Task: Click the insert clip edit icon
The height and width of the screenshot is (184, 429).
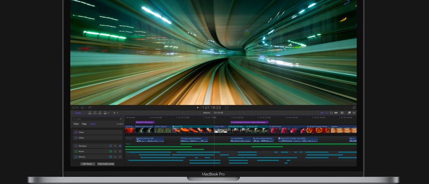Action: pyautogui.click(x=95, y=113)
